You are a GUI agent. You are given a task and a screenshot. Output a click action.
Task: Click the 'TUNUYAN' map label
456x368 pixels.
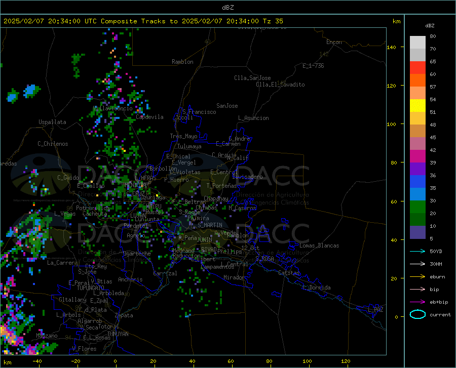point(118,334)
